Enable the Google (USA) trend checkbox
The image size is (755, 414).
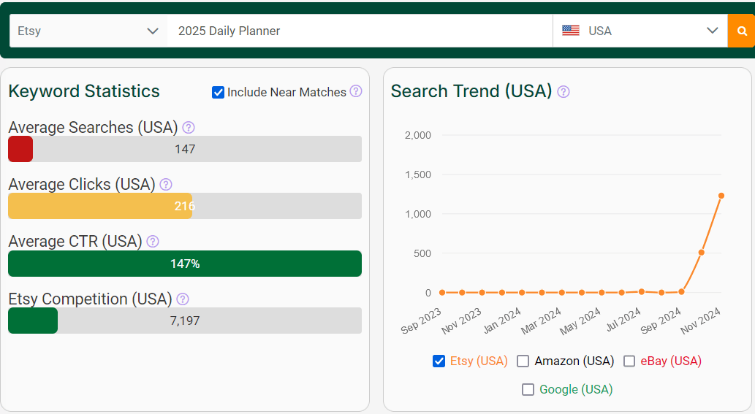528,389
